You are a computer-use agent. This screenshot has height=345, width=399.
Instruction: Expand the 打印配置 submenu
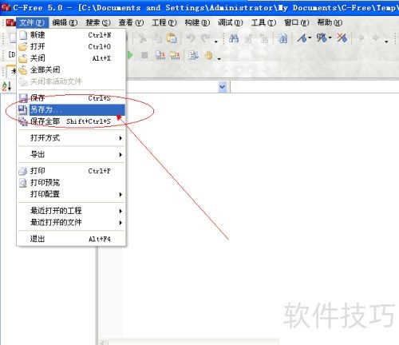[120, 195]
